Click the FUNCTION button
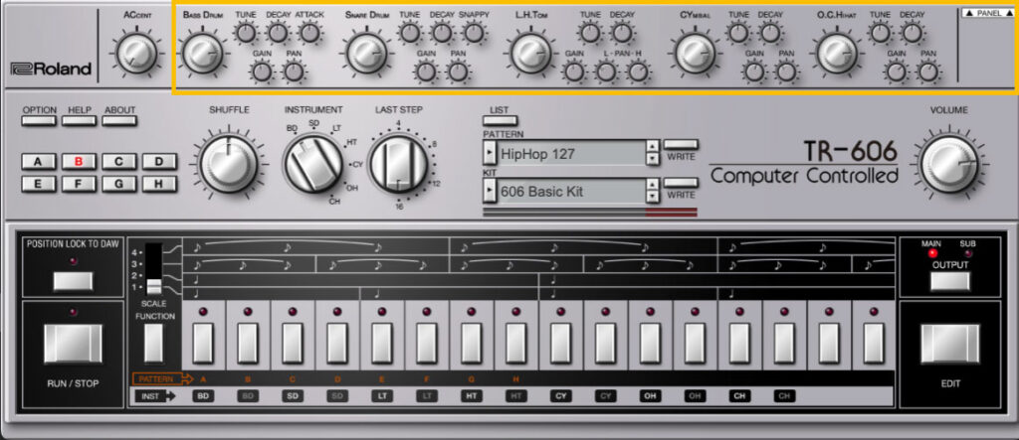Screen dimensions: 1019x440 pyautogui.click(x=154, y=343)
